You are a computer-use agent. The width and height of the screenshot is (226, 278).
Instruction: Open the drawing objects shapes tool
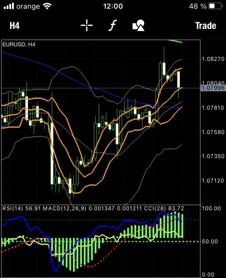(x=138, y=25)
